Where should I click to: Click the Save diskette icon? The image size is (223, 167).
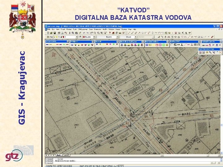[x=55, y=33]
